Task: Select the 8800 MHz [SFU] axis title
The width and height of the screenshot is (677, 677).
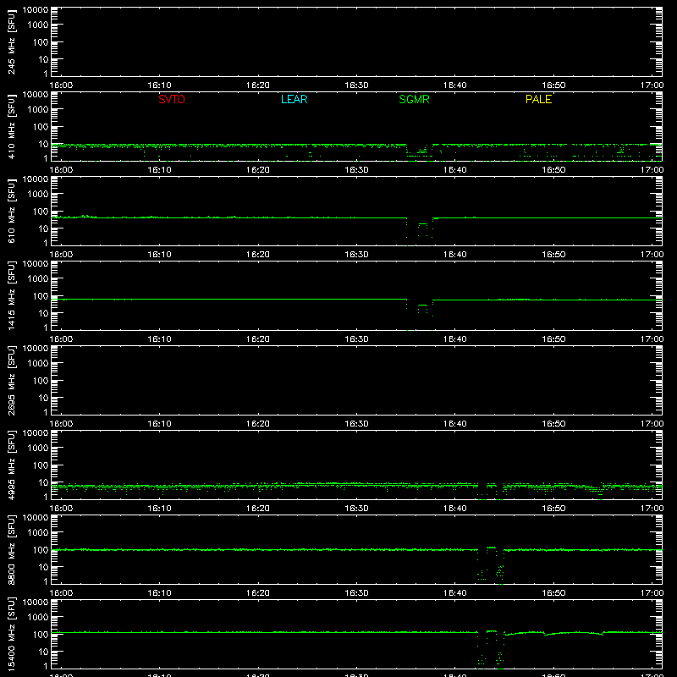Action: 11,549
